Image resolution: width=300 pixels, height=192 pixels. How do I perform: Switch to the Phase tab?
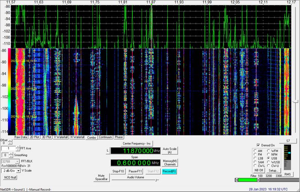point(118,137)
